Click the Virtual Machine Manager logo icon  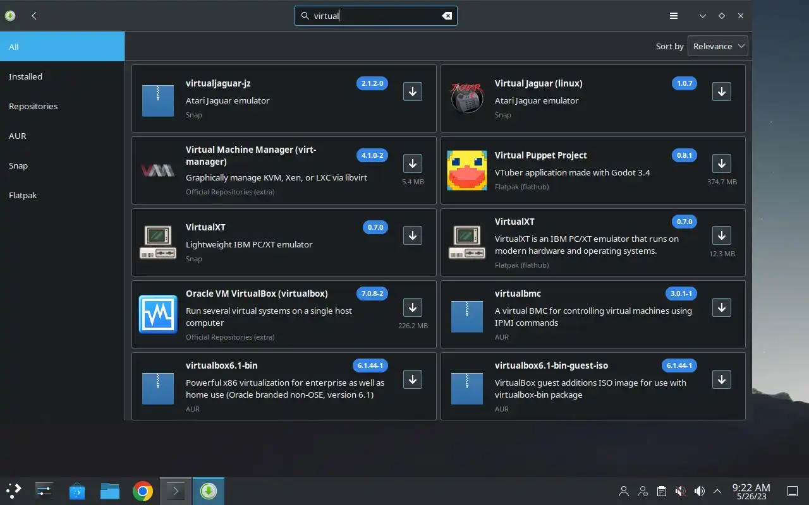click(x=158, y=170)
